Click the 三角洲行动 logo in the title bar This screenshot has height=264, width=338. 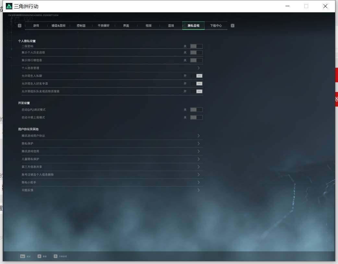click(x=9, y=6)
